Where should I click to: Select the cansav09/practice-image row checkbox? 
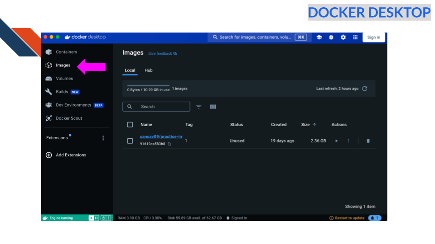pos(130,141)
